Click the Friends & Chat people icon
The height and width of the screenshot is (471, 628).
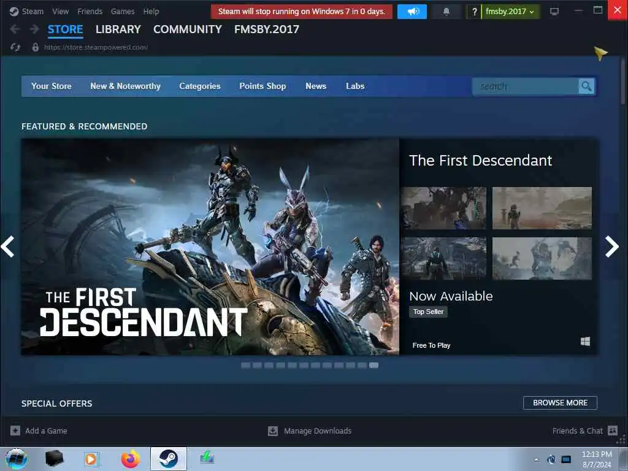pyautogui.click(x=613, y=431)
